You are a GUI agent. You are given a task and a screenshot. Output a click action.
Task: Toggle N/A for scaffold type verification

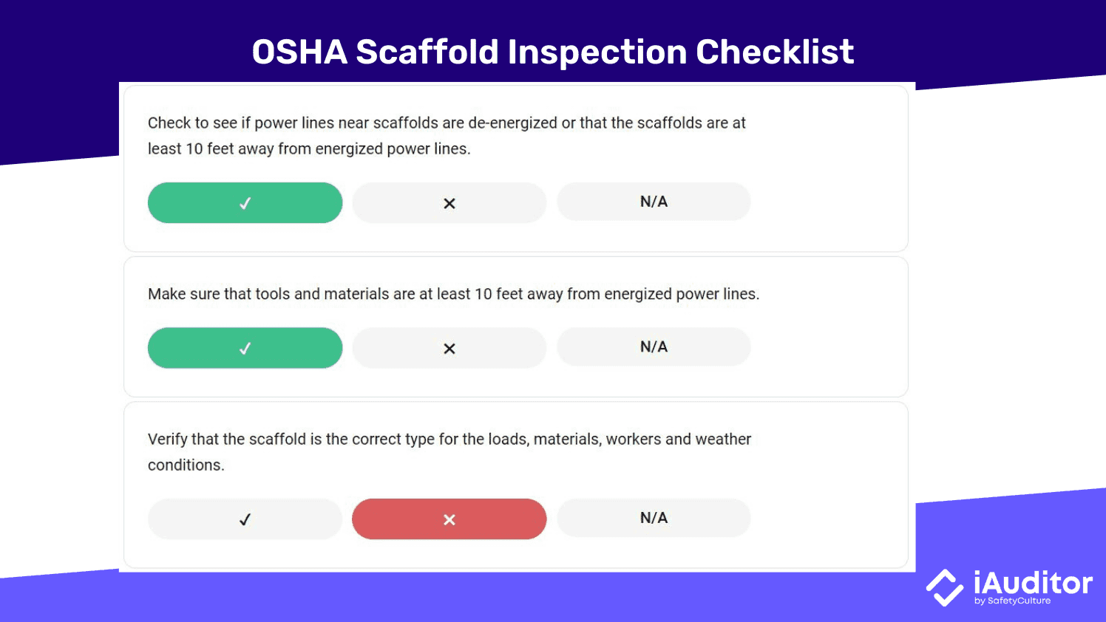pyautogui.click(x=653, y=518)
